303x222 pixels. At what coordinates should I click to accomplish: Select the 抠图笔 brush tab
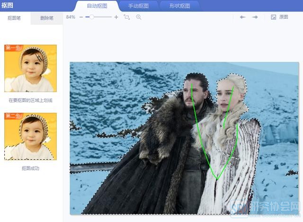tap(14, 18)
